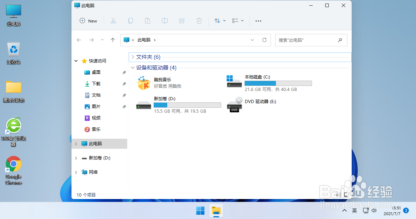Viewport: 416px width, 219px height.
Task: Unpin 下载 from quick access
Action: click(124, 83)
